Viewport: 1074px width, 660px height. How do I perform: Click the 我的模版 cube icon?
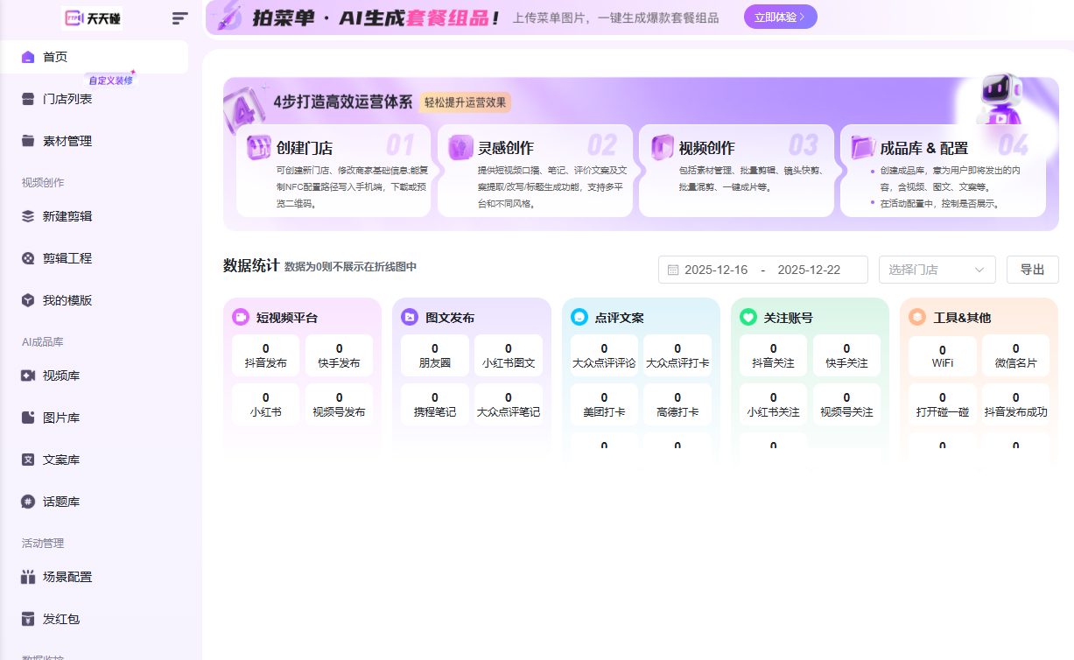coord(28,300)
